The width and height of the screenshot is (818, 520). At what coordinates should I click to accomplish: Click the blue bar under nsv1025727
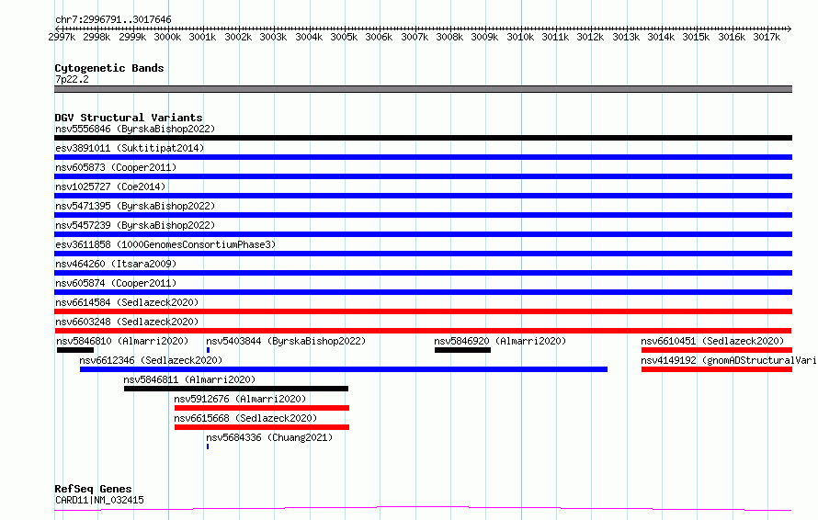click(423, 196)
